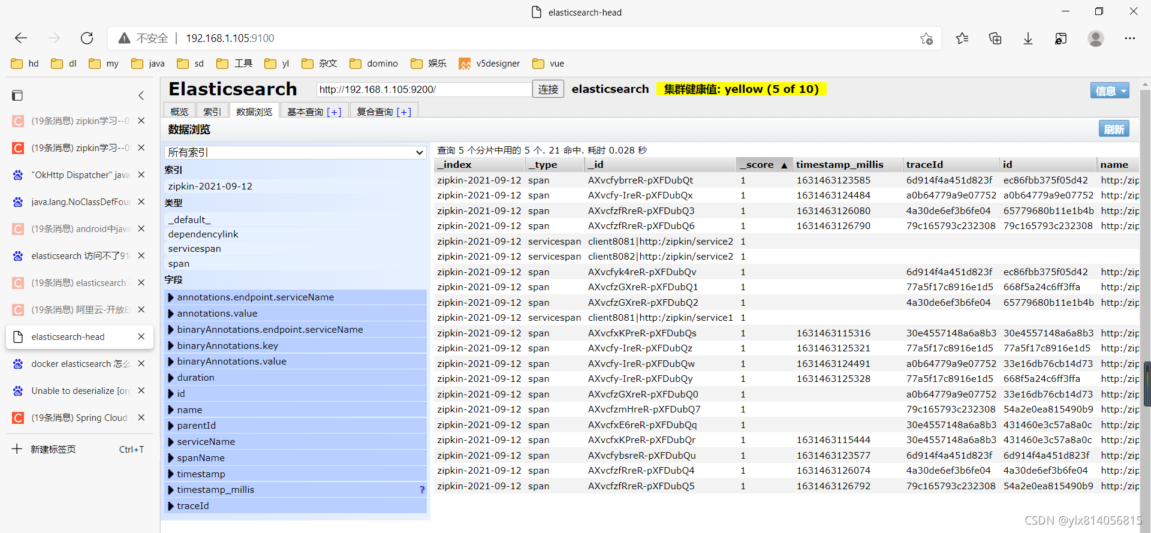Open the java bookmarks folder

point(148,64)
